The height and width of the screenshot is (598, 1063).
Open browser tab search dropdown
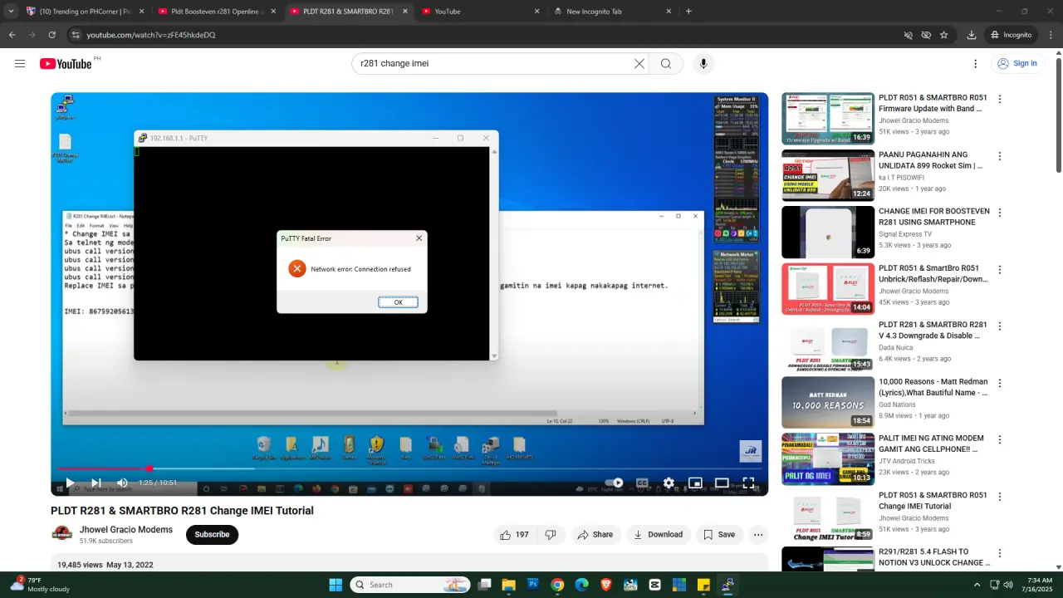coord(10,12)
